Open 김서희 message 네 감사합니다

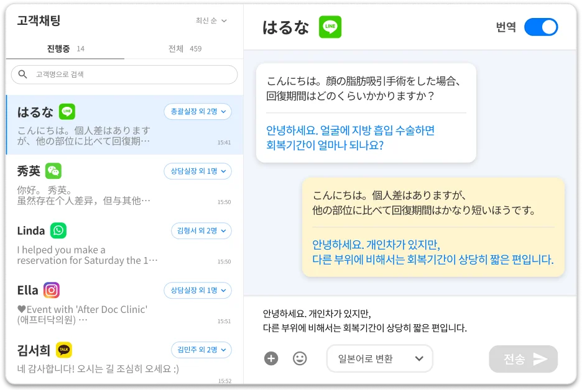coord(98,369)
